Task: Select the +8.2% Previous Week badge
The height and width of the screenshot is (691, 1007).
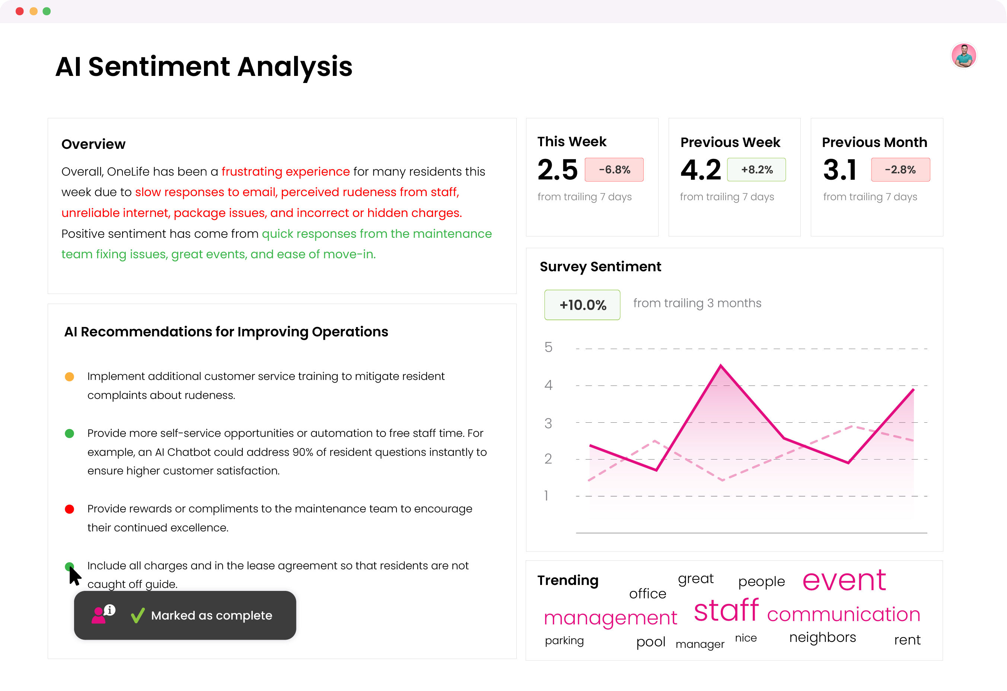Action: 756,170
